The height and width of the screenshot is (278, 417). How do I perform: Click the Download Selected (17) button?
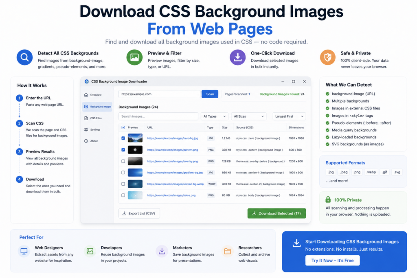pos(277,213)
